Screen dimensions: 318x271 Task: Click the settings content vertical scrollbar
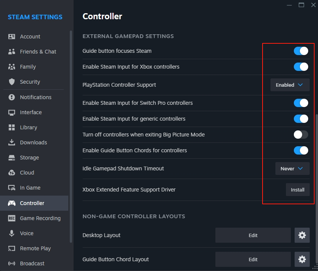[316, 188]
